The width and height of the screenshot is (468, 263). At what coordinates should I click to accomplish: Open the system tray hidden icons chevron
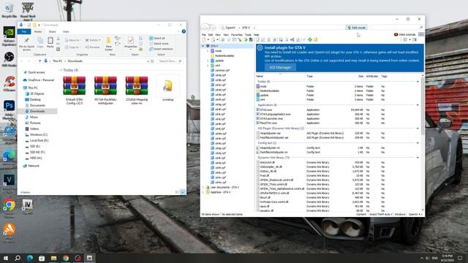pyautogui.click(x=422, y=258)
